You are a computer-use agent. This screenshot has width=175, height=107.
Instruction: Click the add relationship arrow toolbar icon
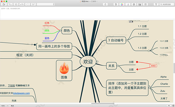(x=22, y=4)
